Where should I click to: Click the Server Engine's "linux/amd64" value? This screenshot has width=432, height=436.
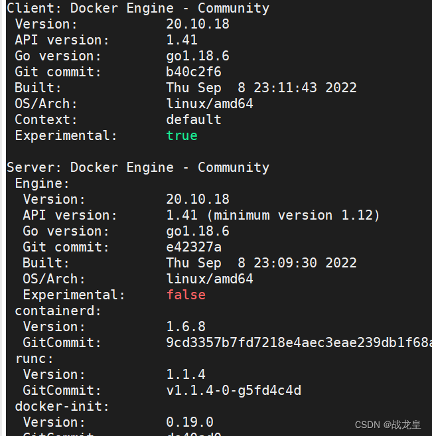[x=210, y=279]
